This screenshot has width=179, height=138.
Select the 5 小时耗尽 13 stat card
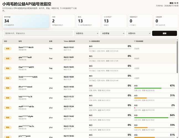(x=114, y=21)
